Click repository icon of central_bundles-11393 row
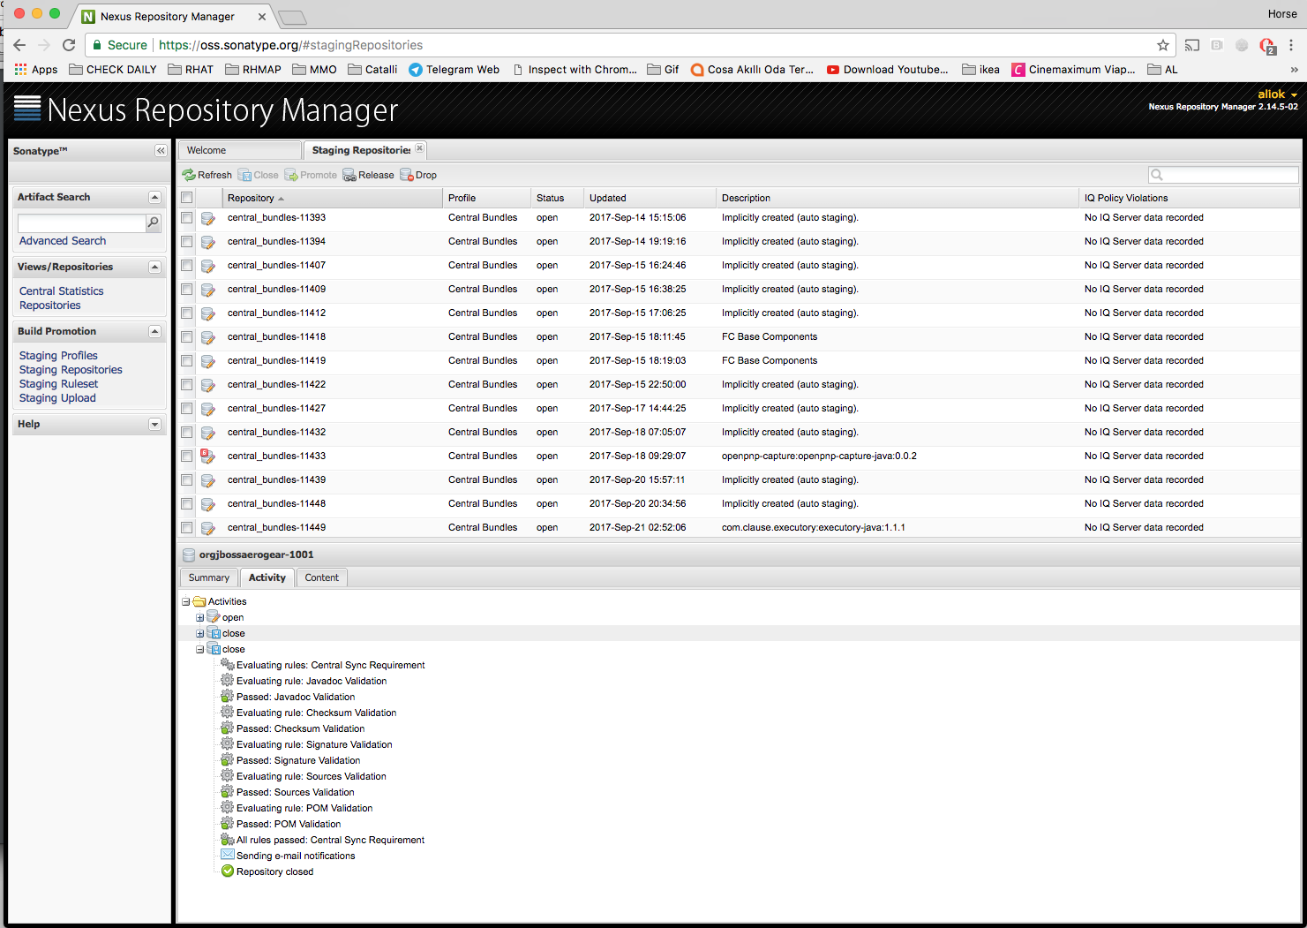The width and height of the screenshot is (1307, 928). [207, 218]
